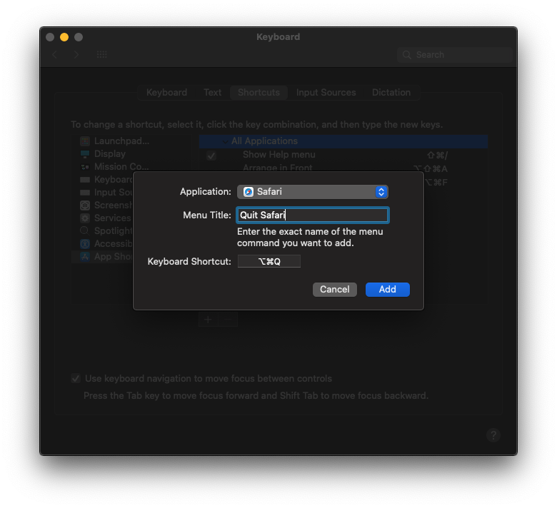557x508 pixels.
Task: Click the Add button in the dialog
Action: [x=387, y=290]
